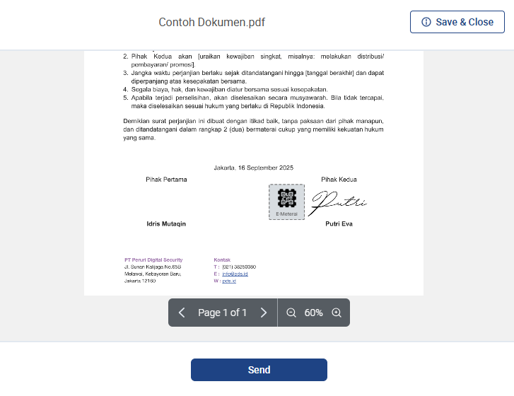Click the Page 1 of 1 indicator
The width and height of the screenshot is (514, 396).
coord(222,313)
